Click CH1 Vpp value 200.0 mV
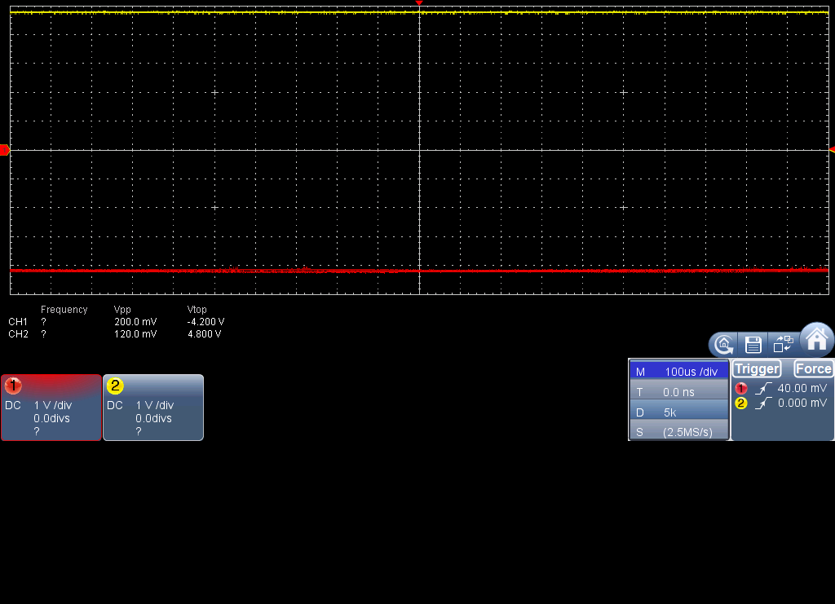 [x=135, y=322]
